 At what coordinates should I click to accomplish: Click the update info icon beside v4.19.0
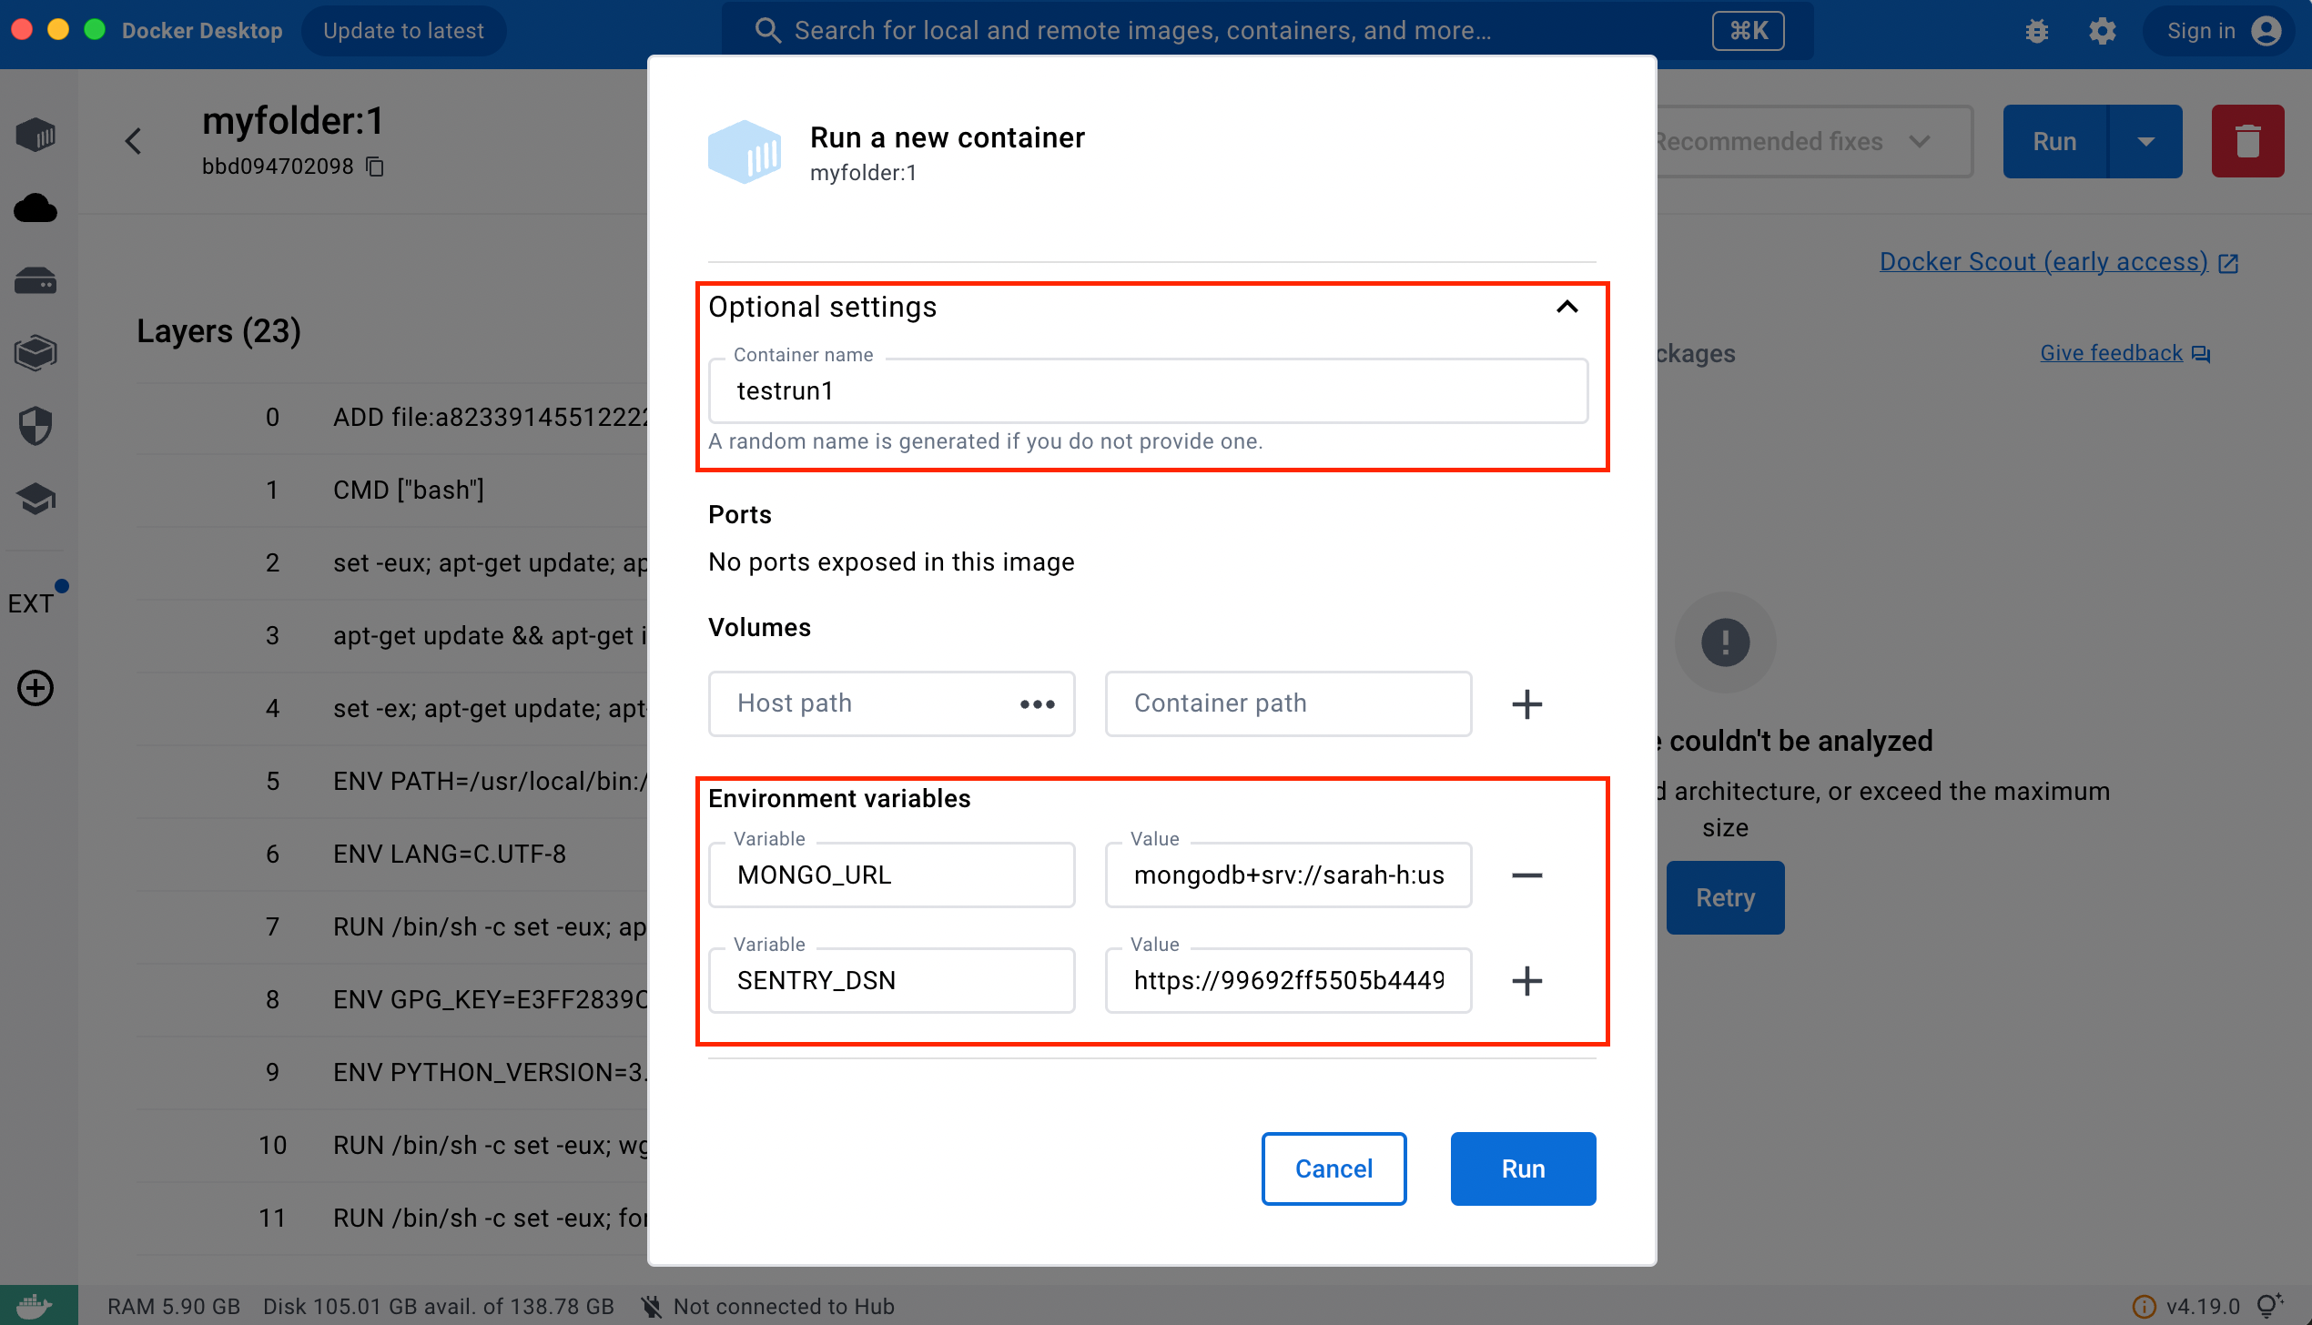coord(2145,1306)
